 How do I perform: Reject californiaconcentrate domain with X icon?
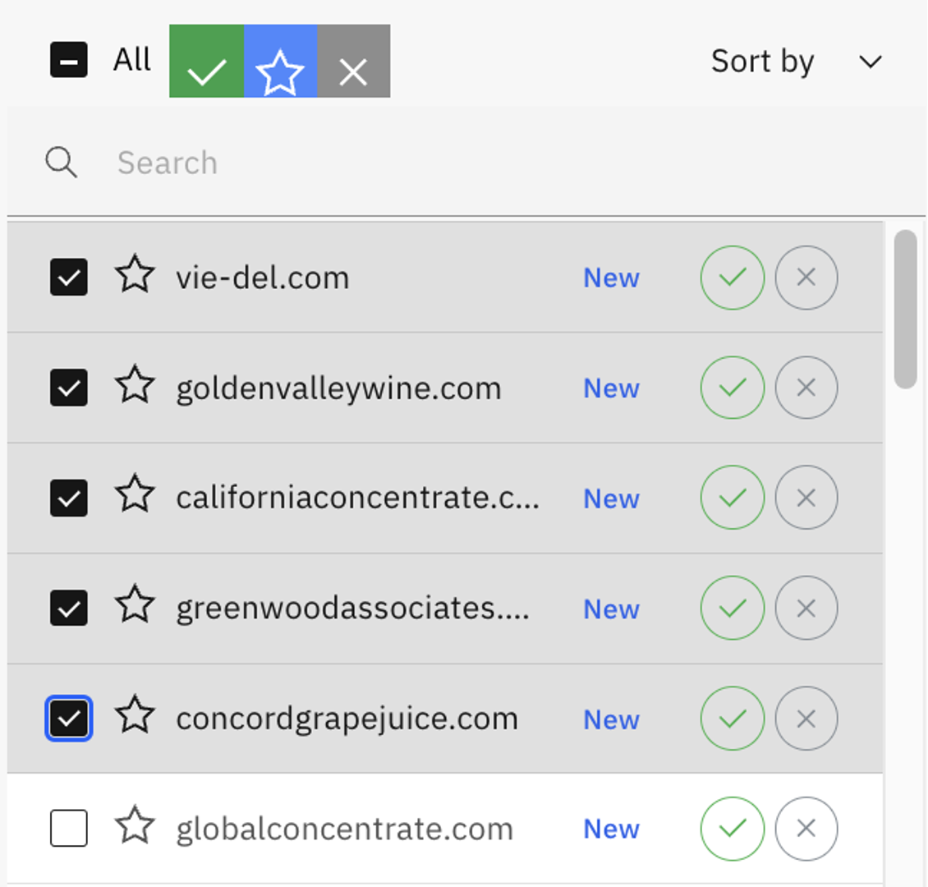click(x=806, y=498)
